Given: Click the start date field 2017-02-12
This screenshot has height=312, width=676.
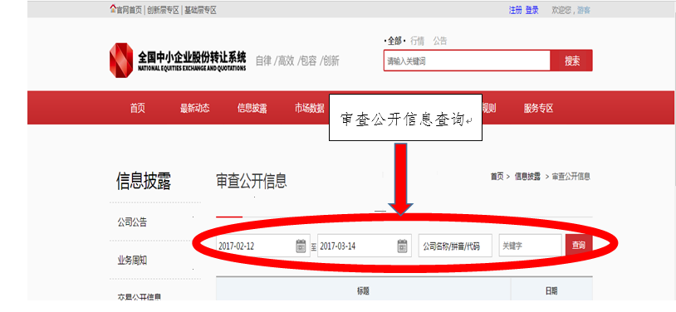Looking at the screenshot, I should [x=262, y=246].
